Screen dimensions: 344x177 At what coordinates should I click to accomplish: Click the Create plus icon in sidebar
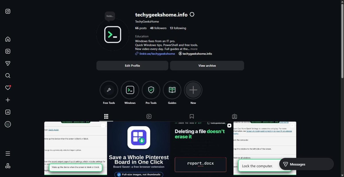click(x=8, y=100)
